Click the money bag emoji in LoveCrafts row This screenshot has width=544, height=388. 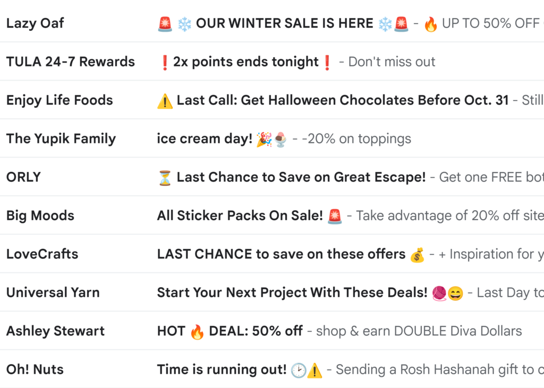418,255
